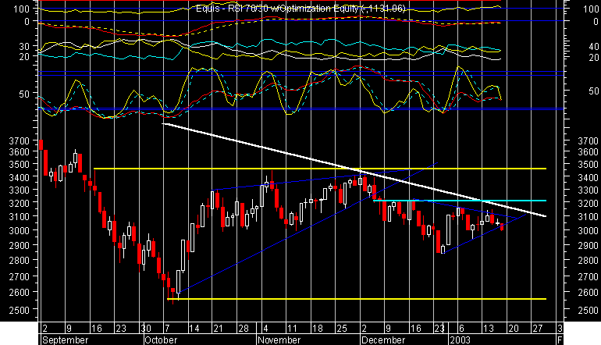Viewport: 601px width, 345px height.
Task: Click the '18' date label in November
Action: (317, 329)
